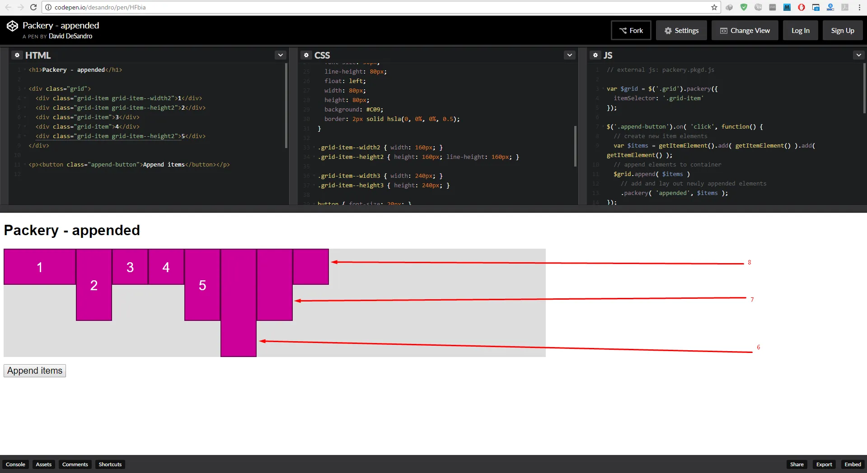Expand the JS editor dropdown menu
The image size is (867, 473).
pyautogui.click(x=859, y=55)
